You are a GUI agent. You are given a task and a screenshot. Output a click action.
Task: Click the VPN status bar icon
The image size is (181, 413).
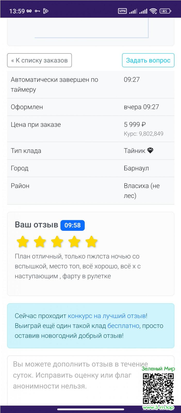click(122, 11)
